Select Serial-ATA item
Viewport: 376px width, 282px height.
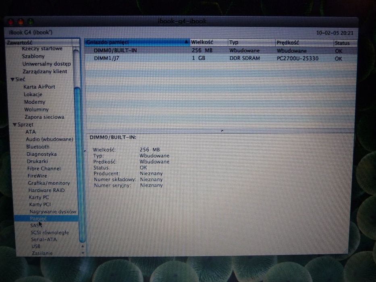pyautogui.click(x=44, y=240)
